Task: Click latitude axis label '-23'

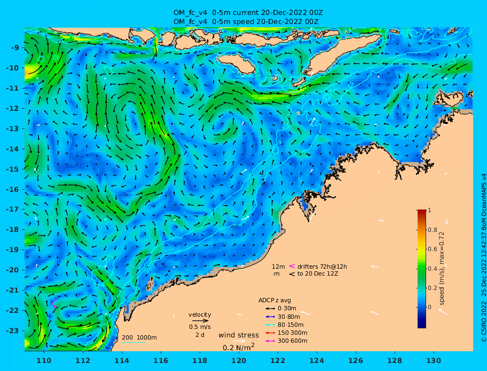Action: point(12,330)
